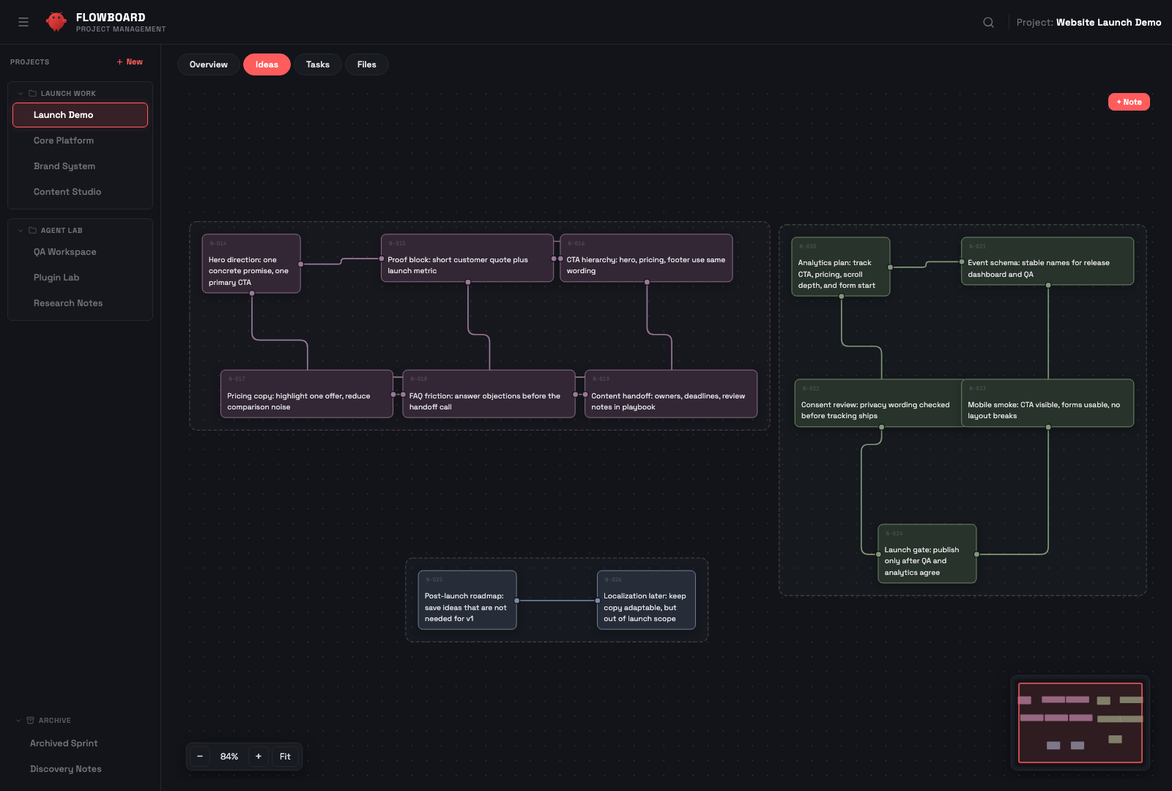Collapse the Launch Work group
This screenshot has height=791, width=1172.
click(x=21, y=94)
